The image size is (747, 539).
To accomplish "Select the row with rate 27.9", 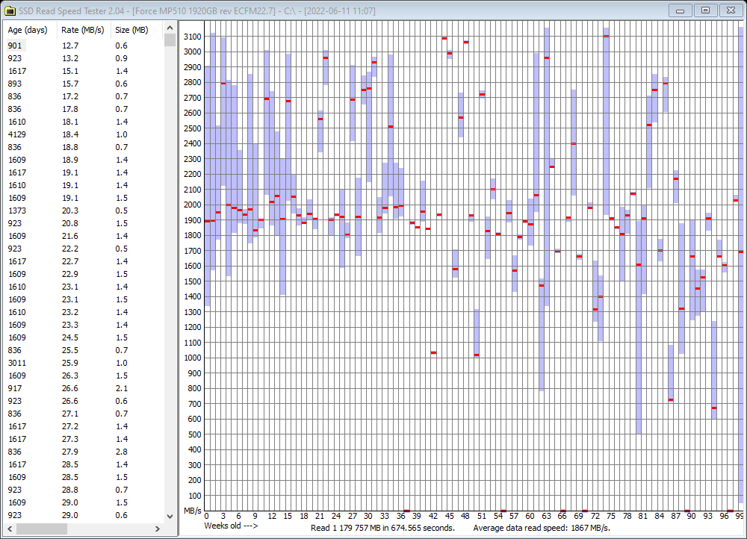I will point(84,452).
